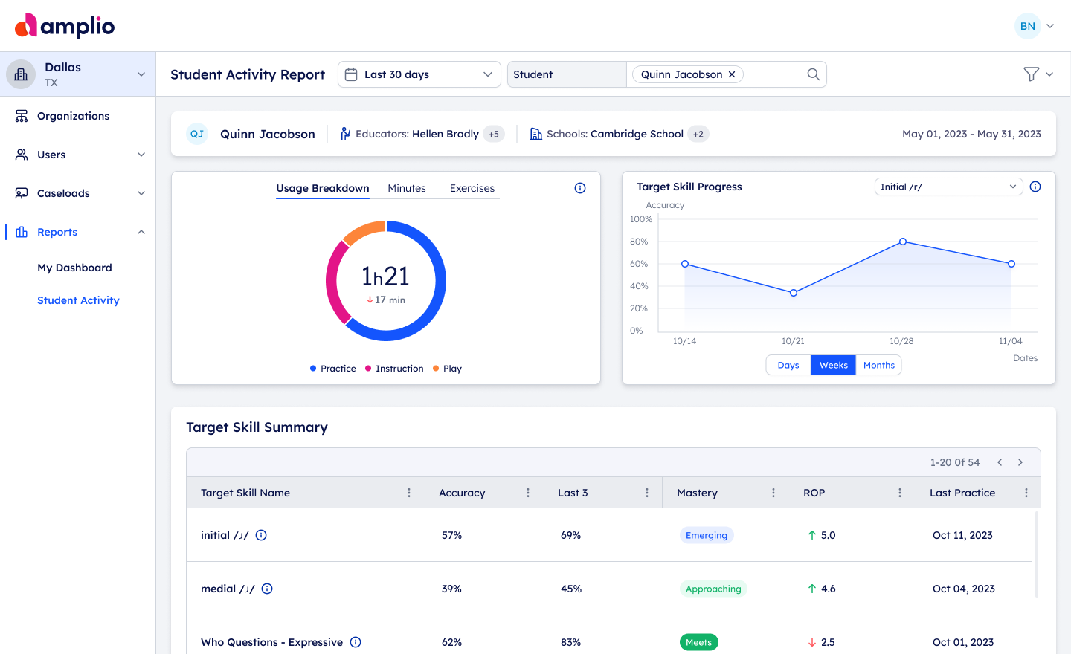This screenshot has height=654, width=1071.
Task: Click the Target Skill Progress info icon
Action: (1035, 187)
